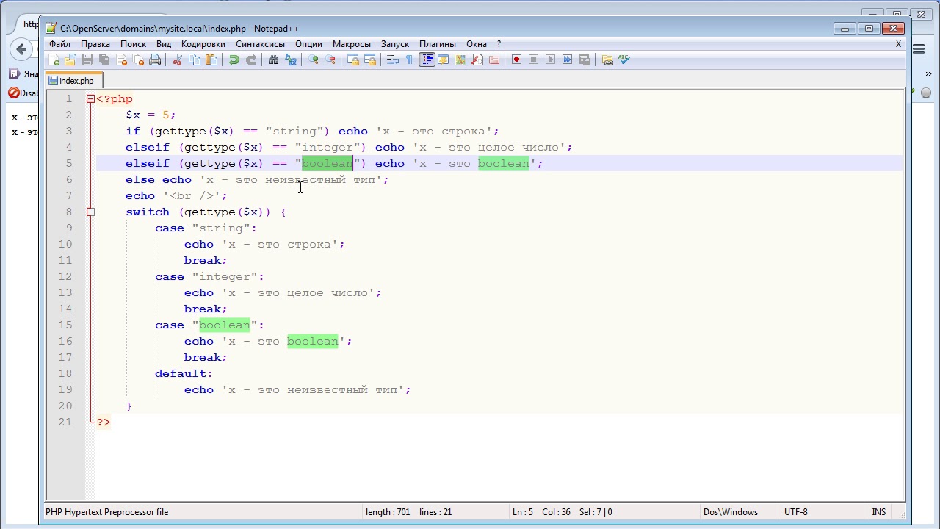
Task: Collapse the switch block fold marker on line 8
Action: point(90,212)
